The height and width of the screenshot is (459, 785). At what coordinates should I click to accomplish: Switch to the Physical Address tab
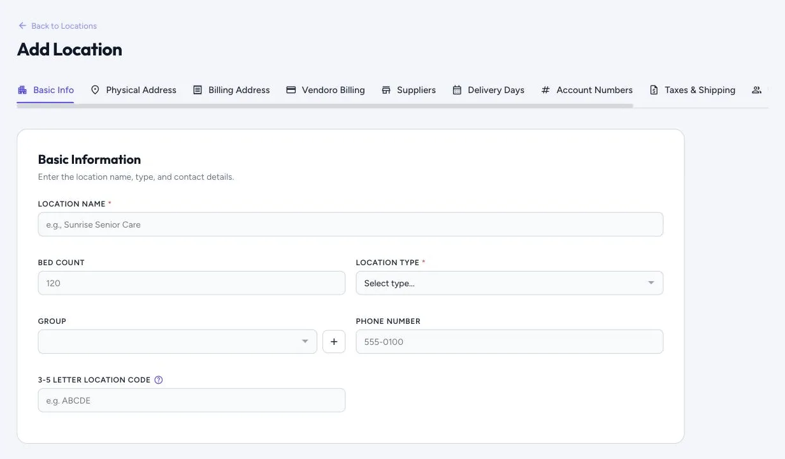[133, 90]
